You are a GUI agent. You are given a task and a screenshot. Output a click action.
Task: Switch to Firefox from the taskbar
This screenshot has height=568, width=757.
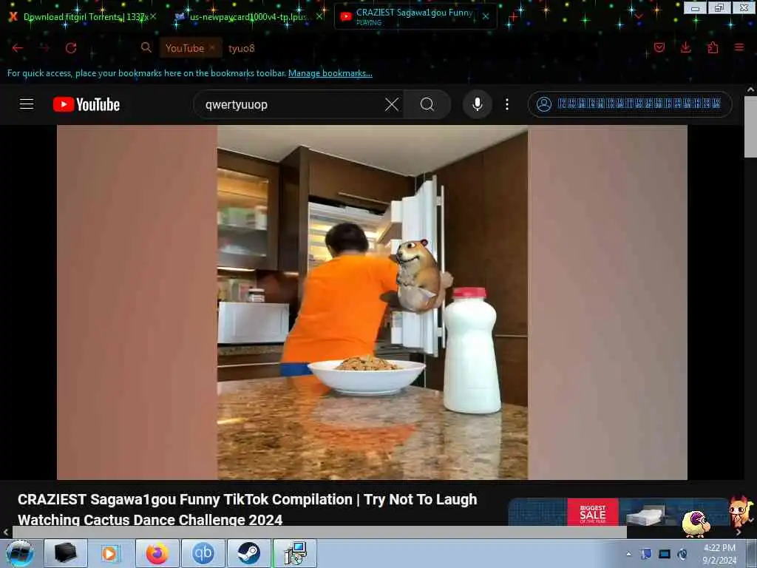pos(157,553)
